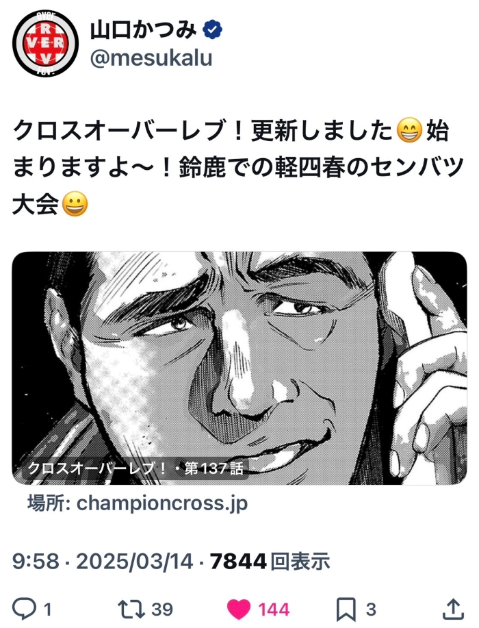
Task: Open the reply comment icon
Action: [x=25, y=609]
